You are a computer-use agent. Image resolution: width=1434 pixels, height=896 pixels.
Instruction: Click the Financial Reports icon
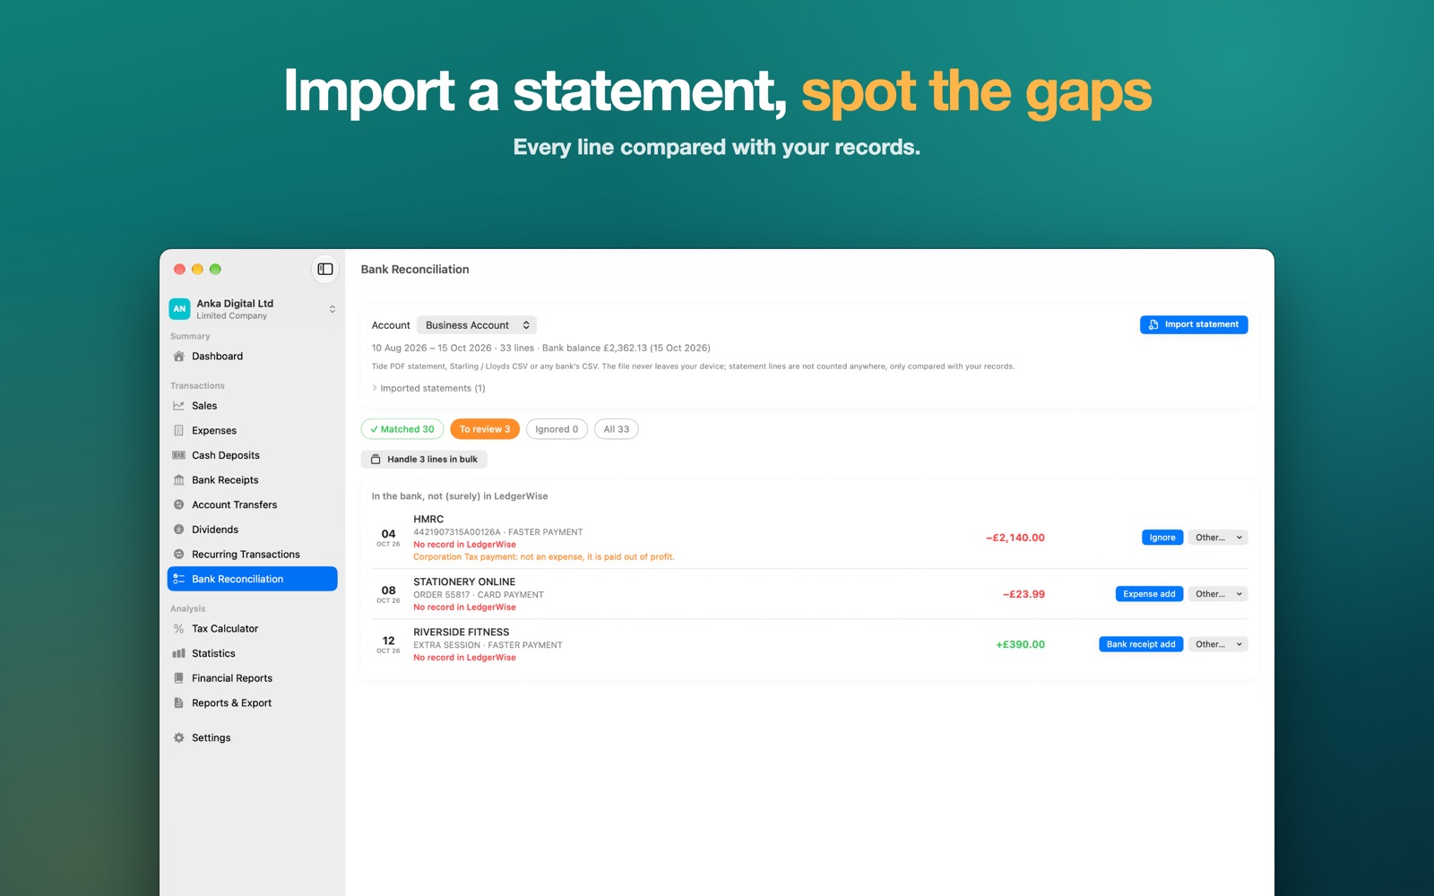[179, 678]
